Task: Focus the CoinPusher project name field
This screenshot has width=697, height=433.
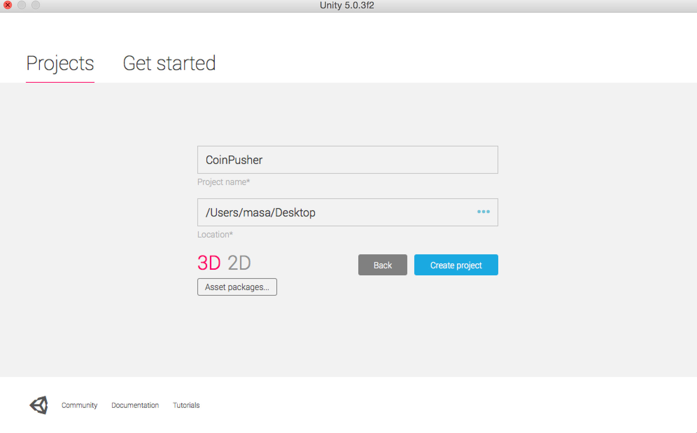Action: pos(347,160)
